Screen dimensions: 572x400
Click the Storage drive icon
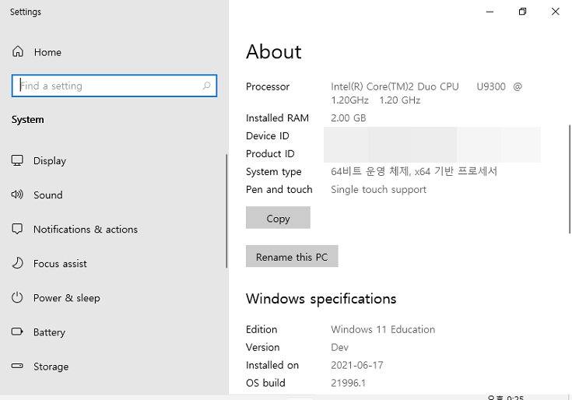(x=17, y=366)
